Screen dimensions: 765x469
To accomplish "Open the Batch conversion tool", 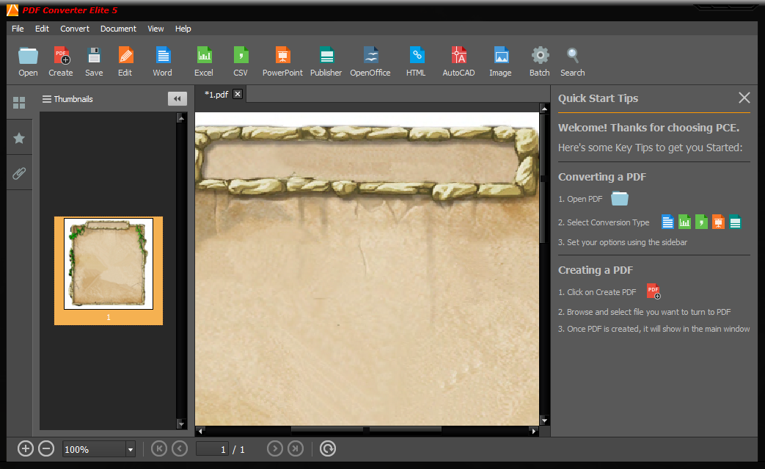I will click(x=540, y=62).
